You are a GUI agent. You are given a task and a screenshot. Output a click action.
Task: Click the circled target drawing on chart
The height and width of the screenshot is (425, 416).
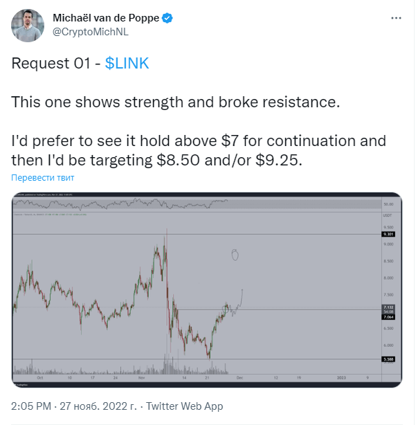(235, 255)
